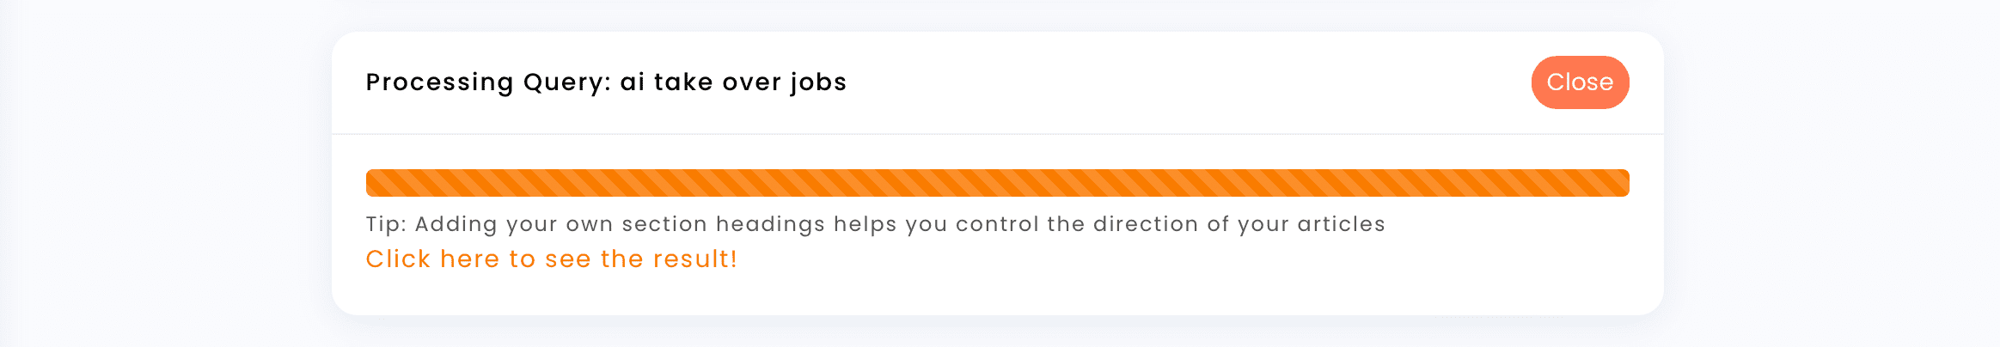Dismiss the query processing popup with Close
This screenshot has height=347, width=2000.
1579,82
